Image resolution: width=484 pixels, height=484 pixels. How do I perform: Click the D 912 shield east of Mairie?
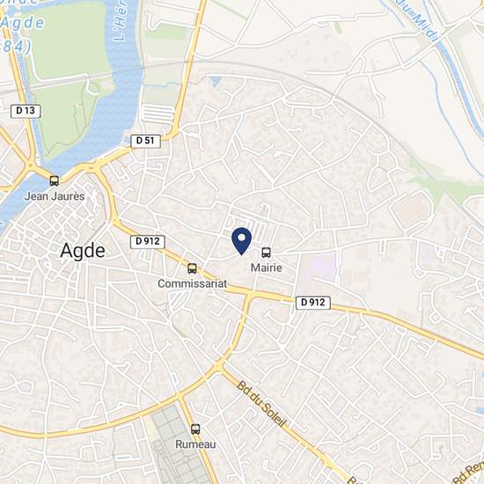313,303
